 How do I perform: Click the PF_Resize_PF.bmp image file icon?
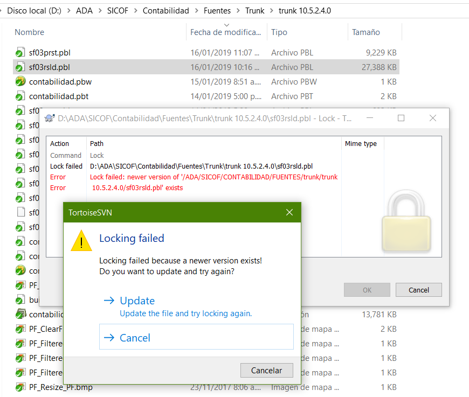pos(20,387)
